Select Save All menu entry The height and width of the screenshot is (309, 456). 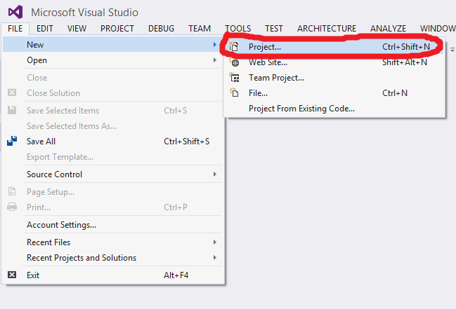click(x=41, y=142)
